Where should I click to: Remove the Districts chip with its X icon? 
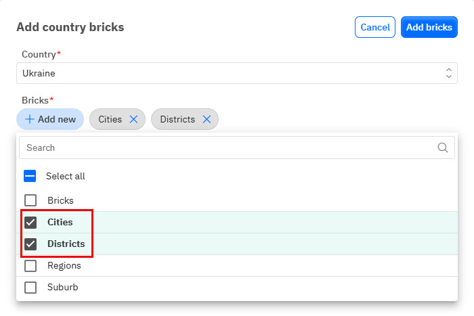point(207,119)
